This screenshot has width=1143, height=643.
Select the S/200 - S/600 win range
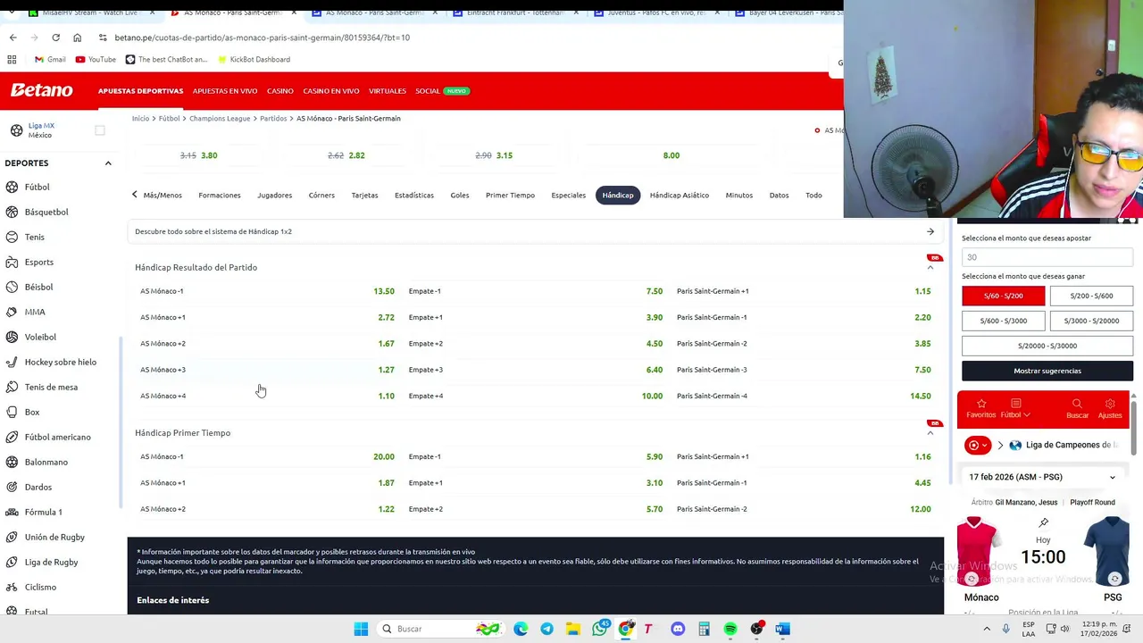pos(1091,296)
